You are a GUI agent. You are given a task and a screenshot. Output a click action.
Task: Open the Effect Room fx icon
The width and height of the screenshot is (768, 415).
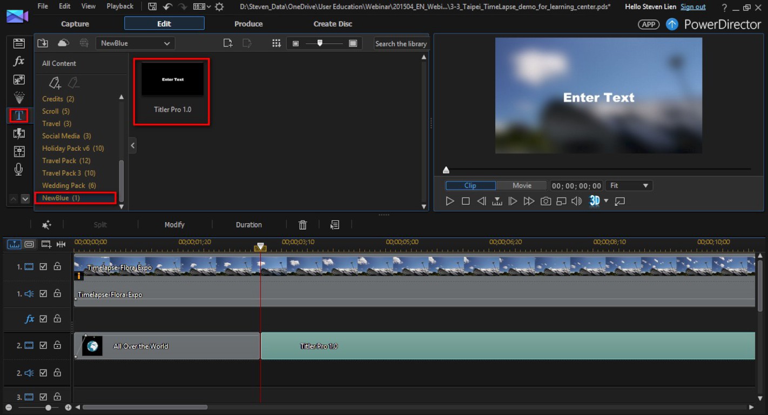click(19, 61)
